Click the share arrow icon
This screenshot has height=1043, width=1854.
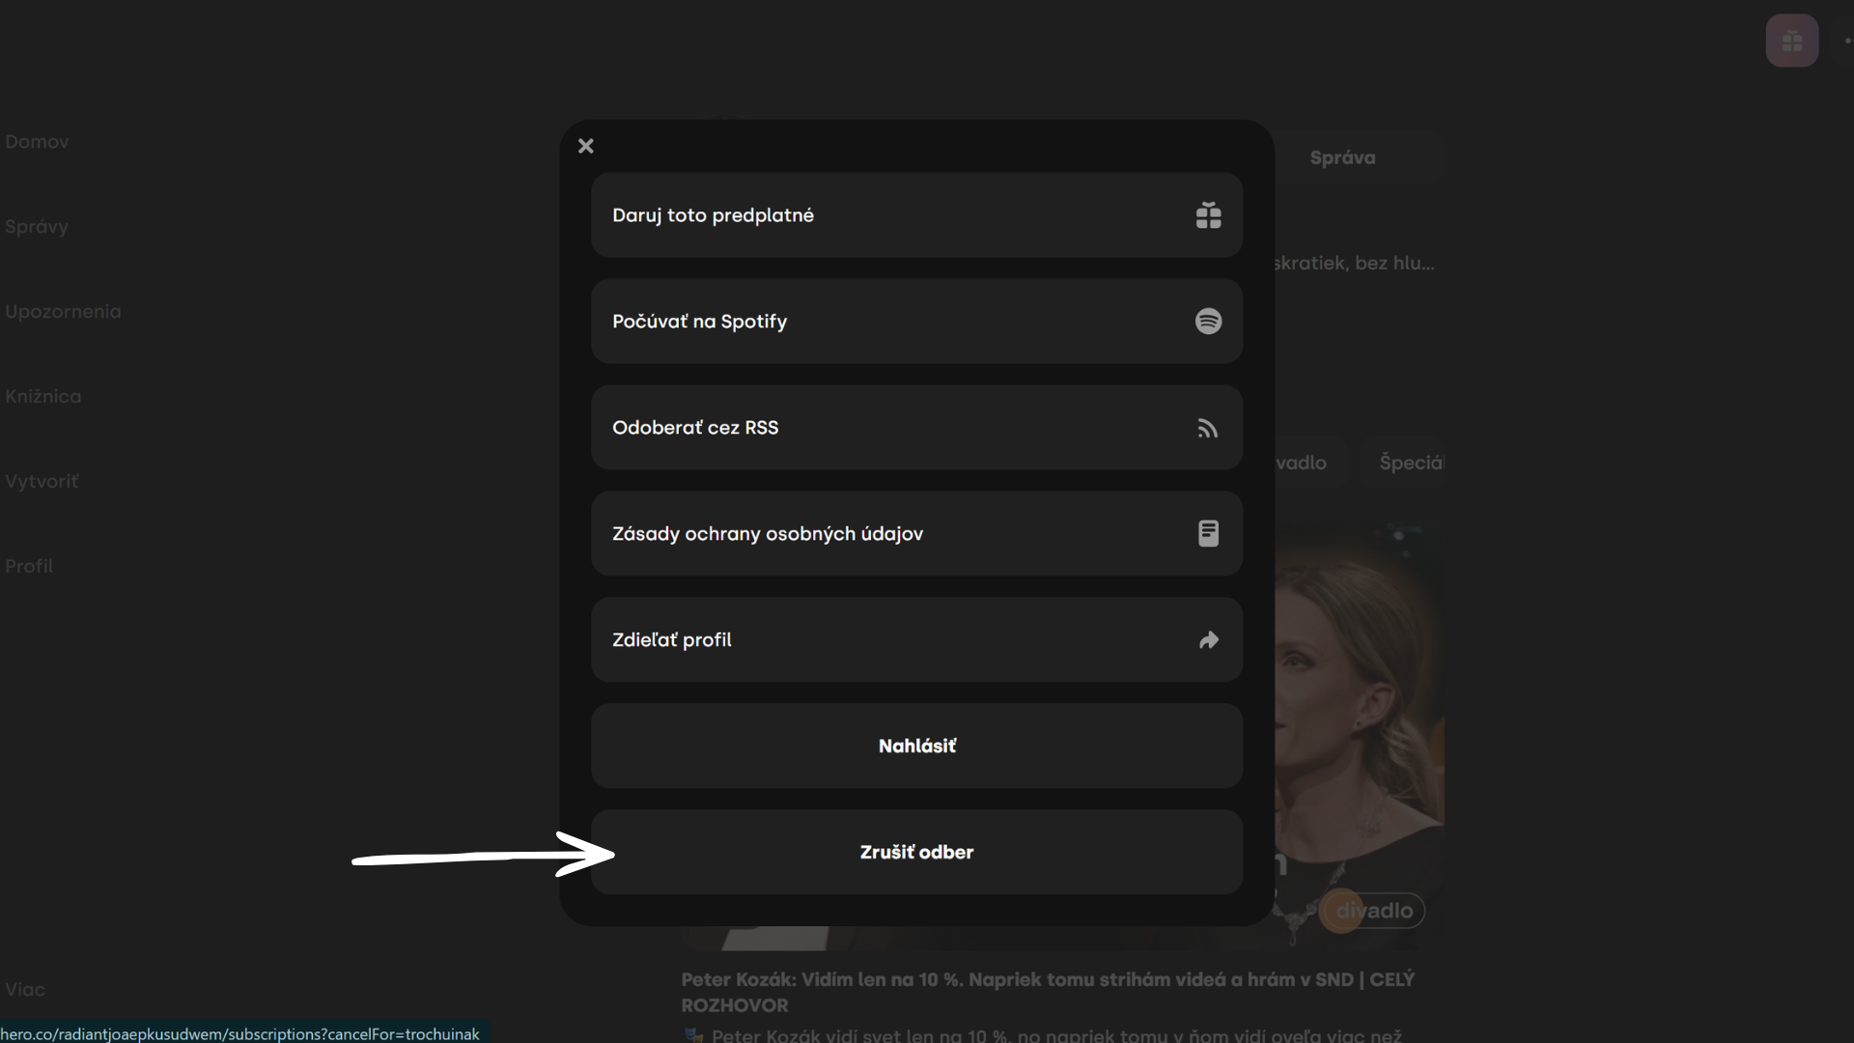1208,640
